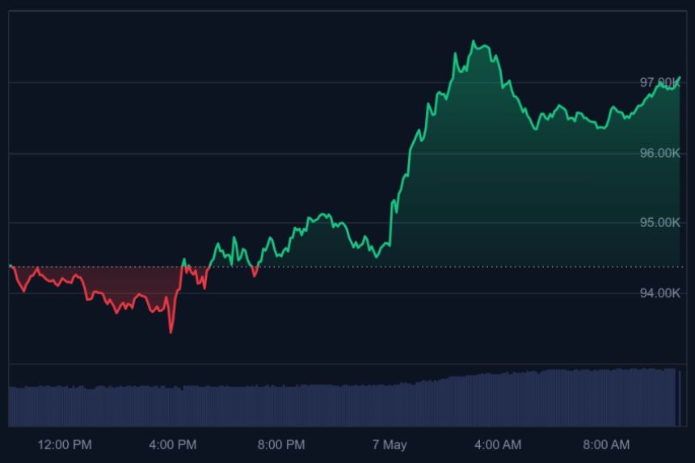695x463 pixels.
Task: Click the 95.00K price axis label
Action: click(659, 222)
